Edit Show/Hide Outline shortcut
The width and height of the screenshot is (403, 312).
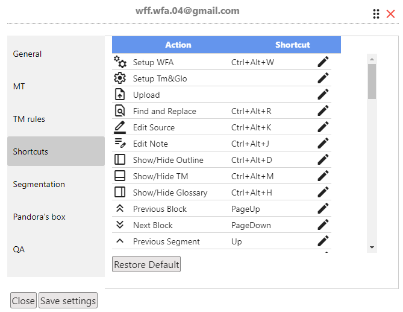pos(323,159)
